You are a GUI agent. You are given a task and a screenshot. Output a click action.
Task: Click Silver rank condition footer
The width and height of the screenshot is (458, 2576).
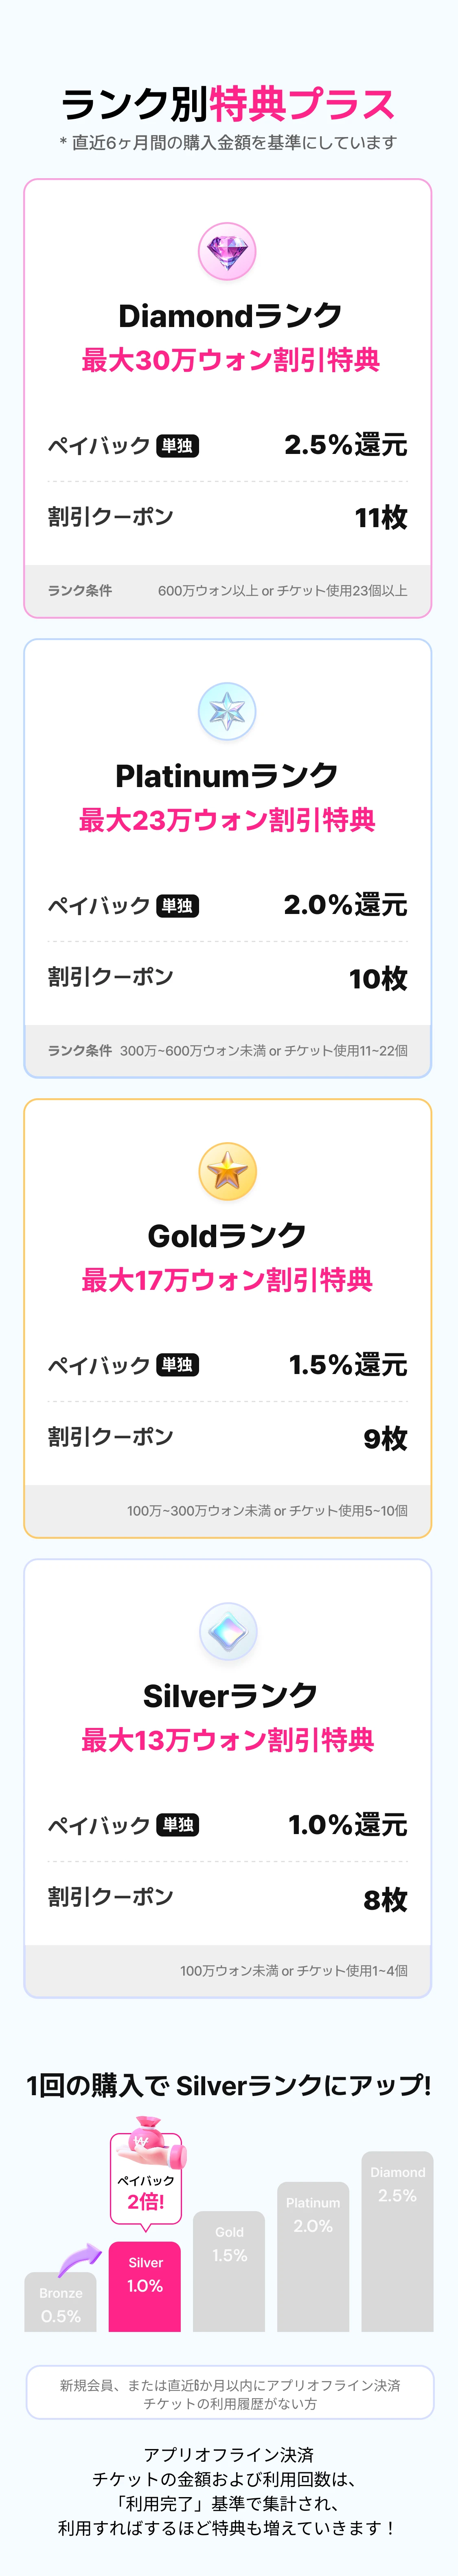(228, 1970)
